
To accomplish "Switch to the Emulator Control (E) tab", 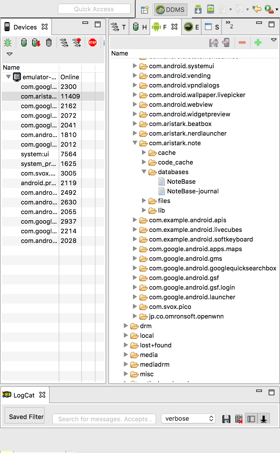I will click(x=192, y=27).
